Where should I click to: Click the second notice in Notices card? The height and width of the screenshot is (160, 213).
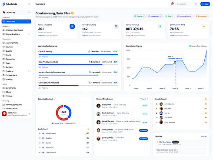click(181, 151)
